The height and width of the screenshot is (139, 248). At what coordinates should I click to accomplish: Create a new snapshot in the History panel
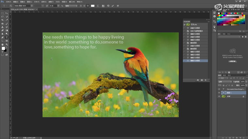pyautogui.click(x=202, y=80)
